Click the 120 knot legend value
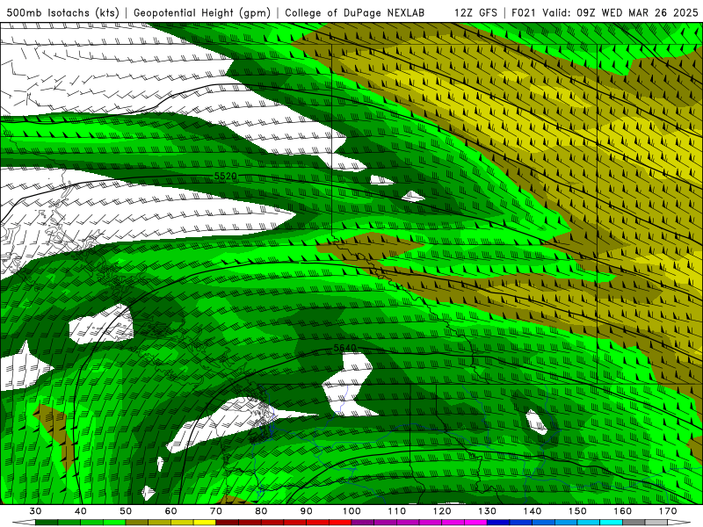Viewport: 703px width, 527px height. pos(442,511)
